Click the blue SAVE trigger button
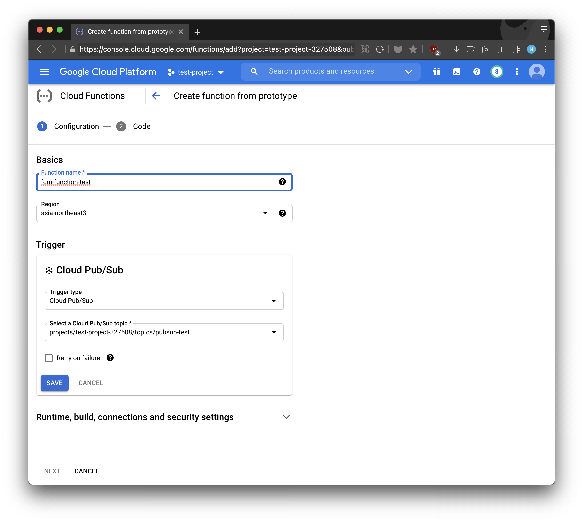Viewport: 583px width, 522px height. tap(54, 383)
